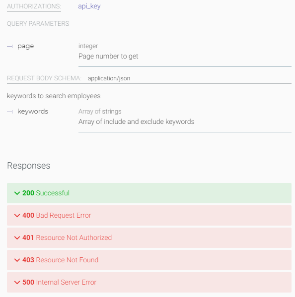This screenshot has height=297, width=295.
Task: Expand the 200 Successful response chevron
Action: point(17,193)
